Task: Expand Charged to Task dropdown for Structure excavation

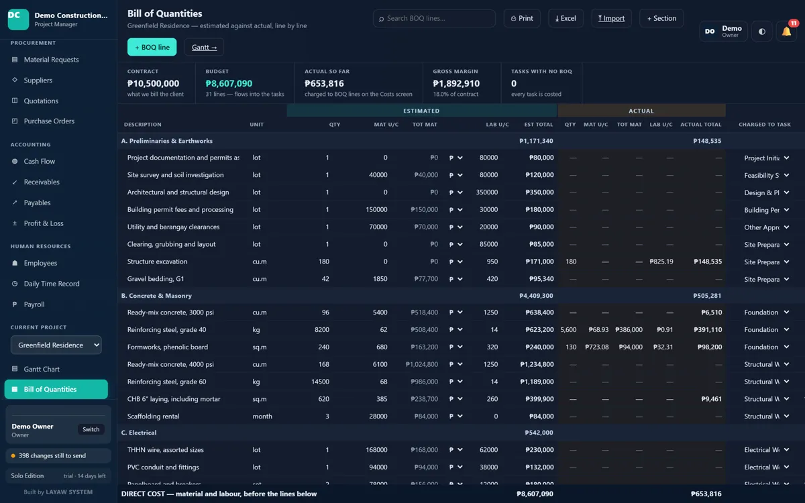Action: 767,262
